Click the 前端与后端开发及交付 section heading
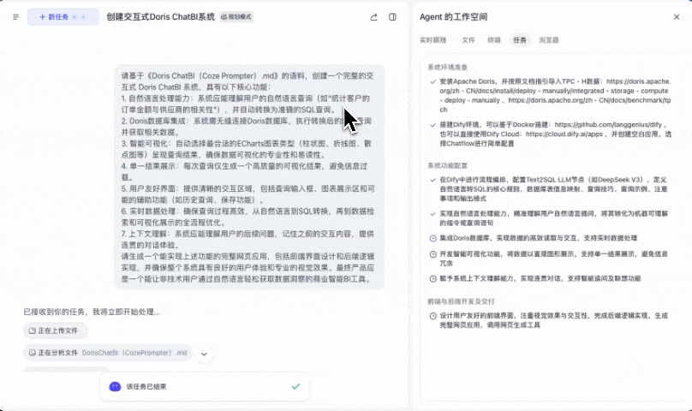 click(x=461, y=302)
